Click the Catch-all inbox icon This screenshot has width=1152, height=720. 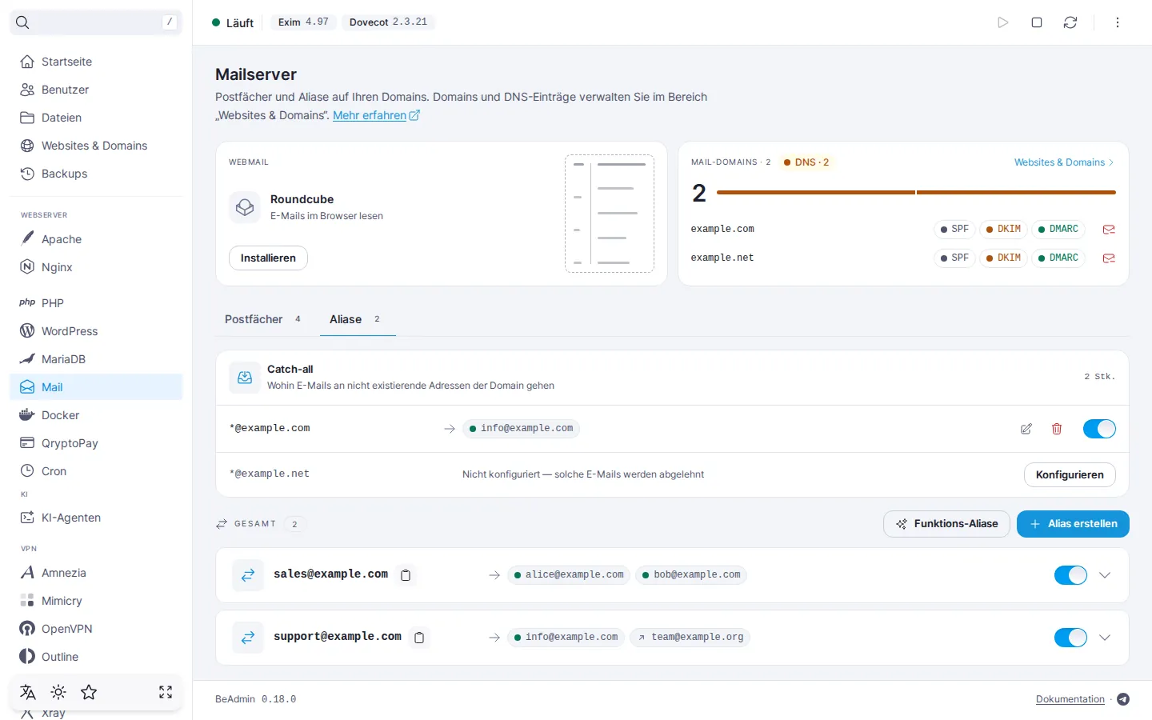tap(245, 378)
